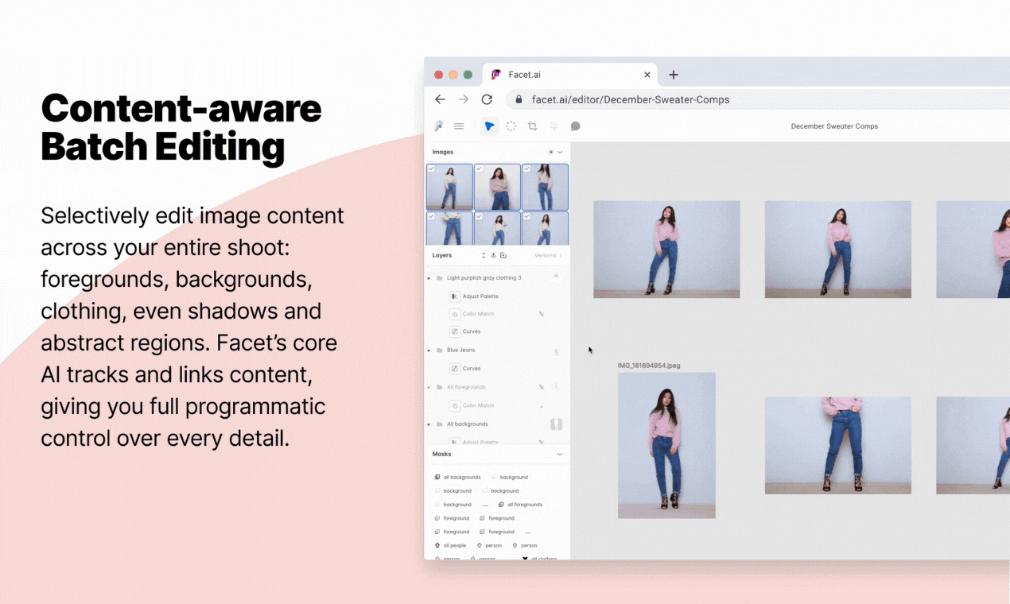Expand the ellipsis after background masks
This screenshot has height=604, width=1010.
pyautogui.click(x=485, y=505)
